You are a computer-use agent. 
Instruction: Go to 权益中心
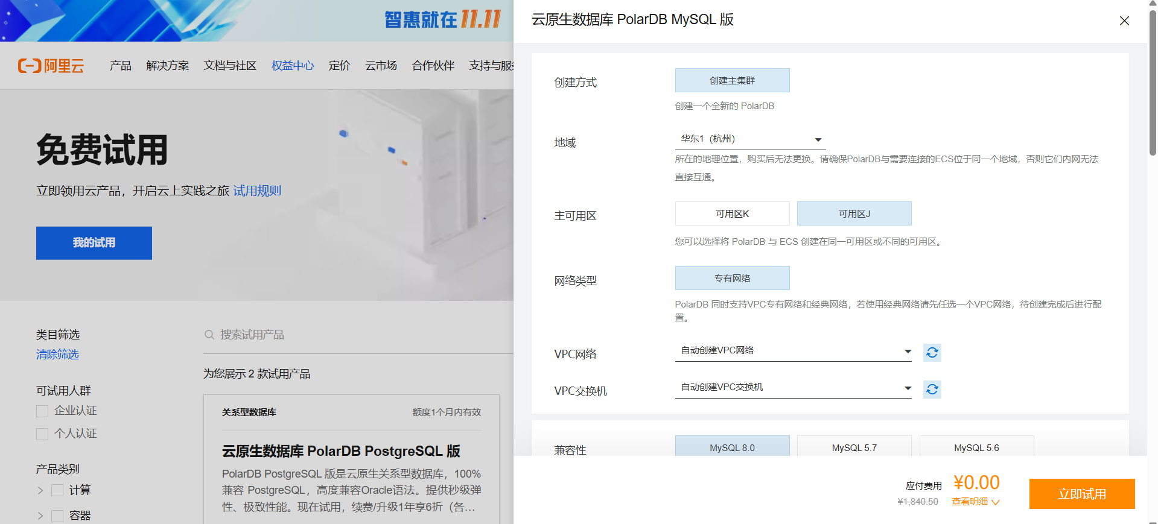click(x=293, y=66)
